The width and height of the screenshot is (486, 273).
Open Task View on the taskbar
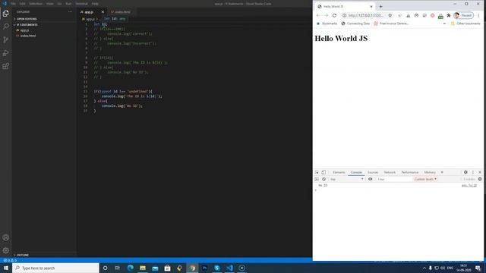click(117, 268)
